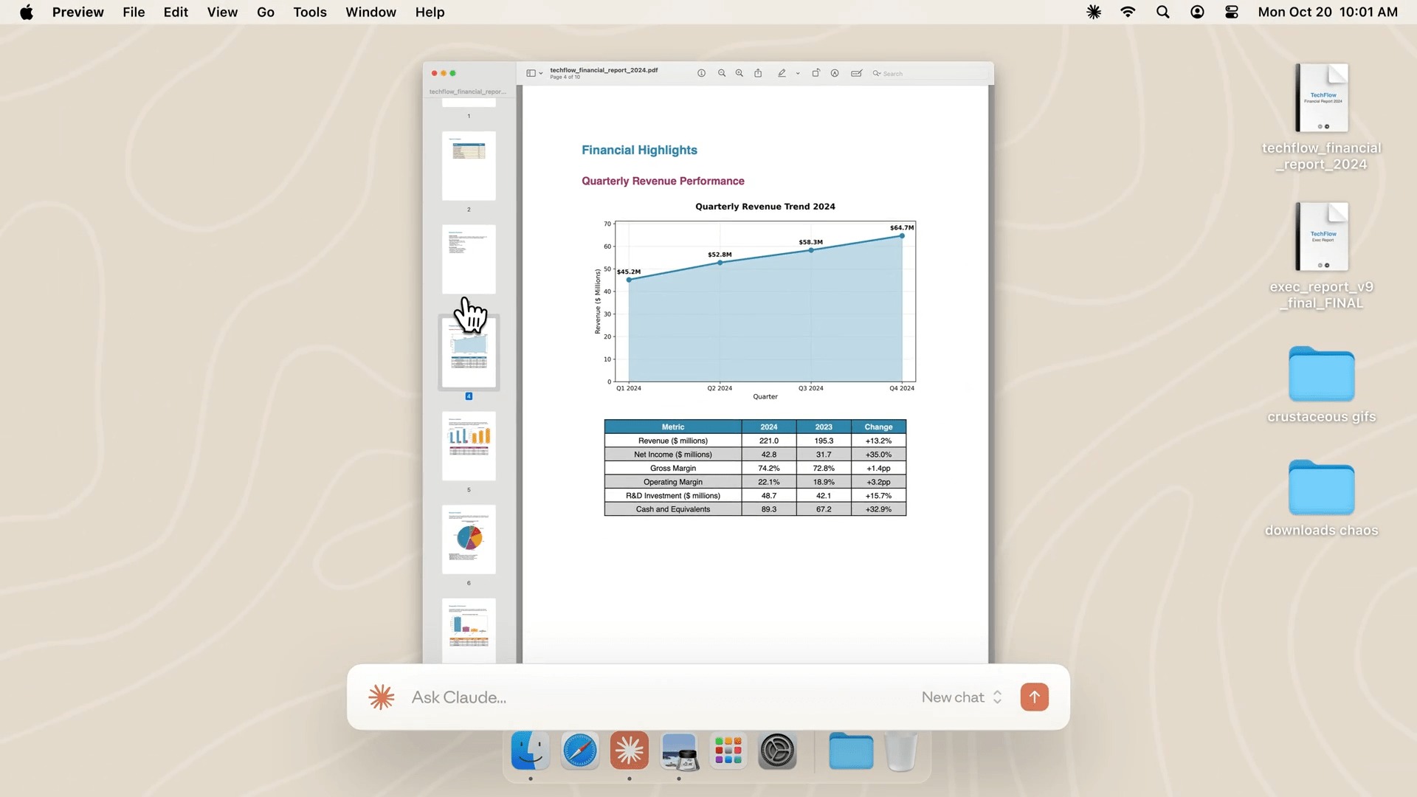Open the Tools menu
This screenshot has height=797, width=1417.
pyautogui.click(x=309, y=12)
